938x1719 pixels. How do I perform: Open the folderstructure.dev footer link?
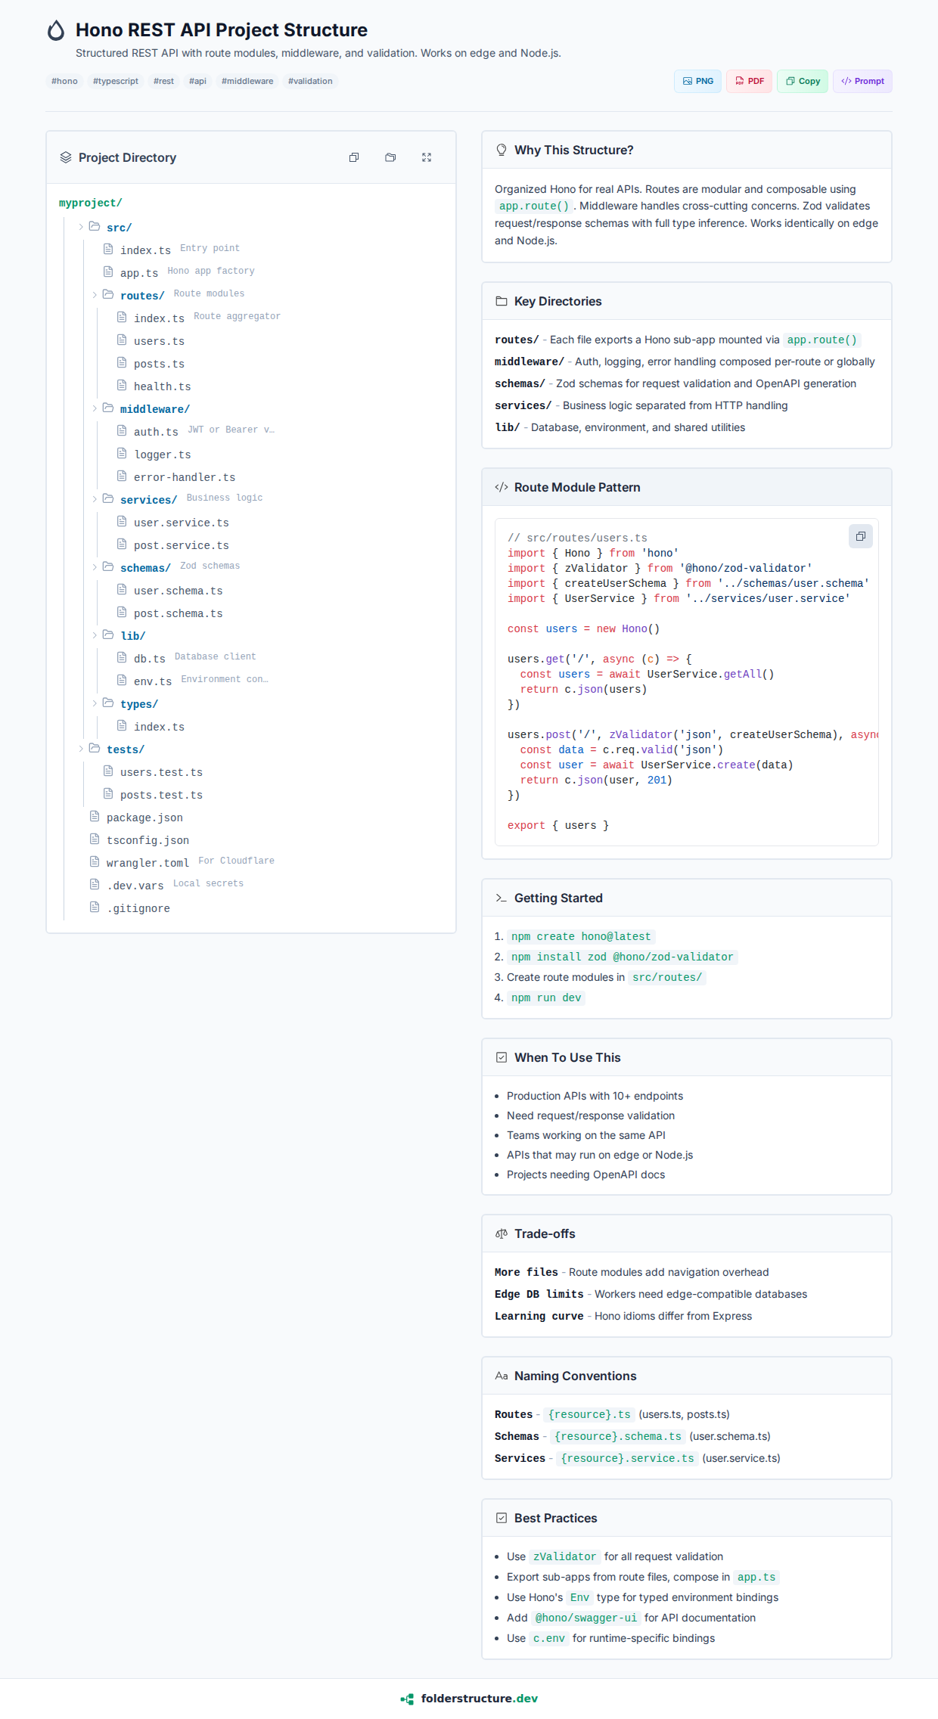pos(479,1699)
